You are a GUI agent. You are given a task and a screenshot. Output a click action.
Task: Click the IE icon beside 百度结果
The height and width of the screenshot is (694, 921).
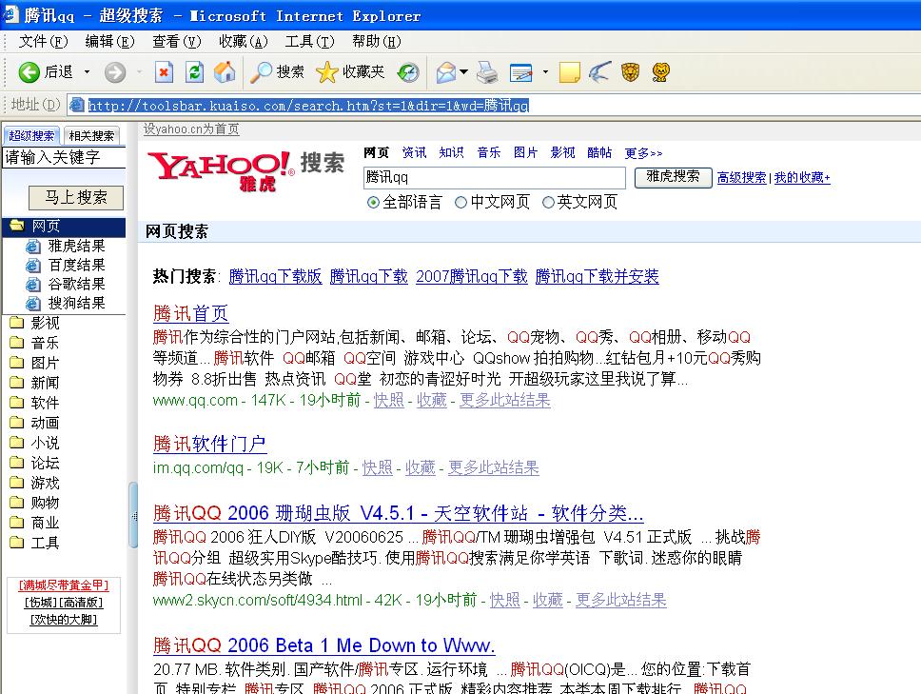[x=33, y=265]
